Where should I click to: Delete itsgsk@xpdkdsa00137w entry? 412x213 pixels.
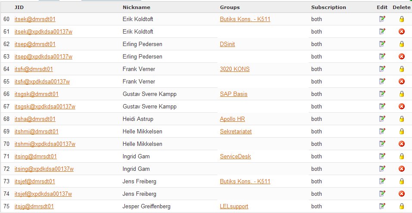[x=402, y=106]
